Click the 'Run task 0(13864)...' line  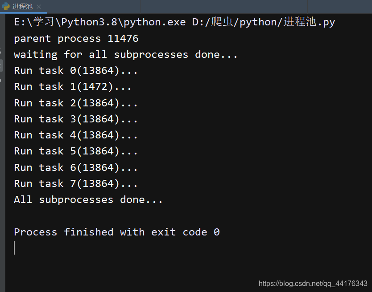(x=76, y=71)
